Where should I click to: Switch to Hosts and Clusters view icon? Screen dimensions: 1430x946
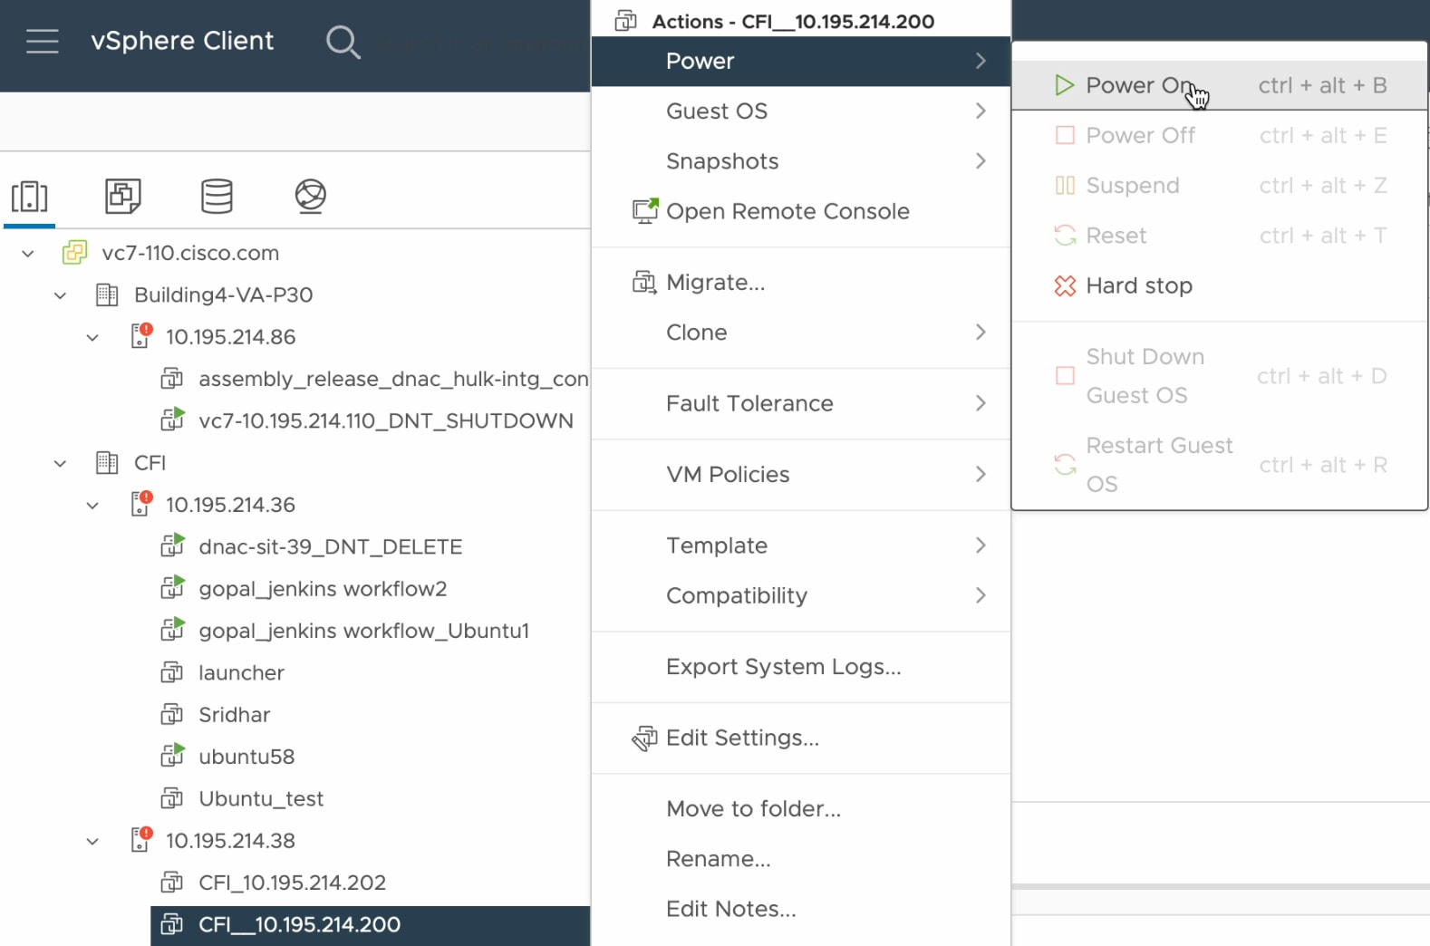coord(30,196)
